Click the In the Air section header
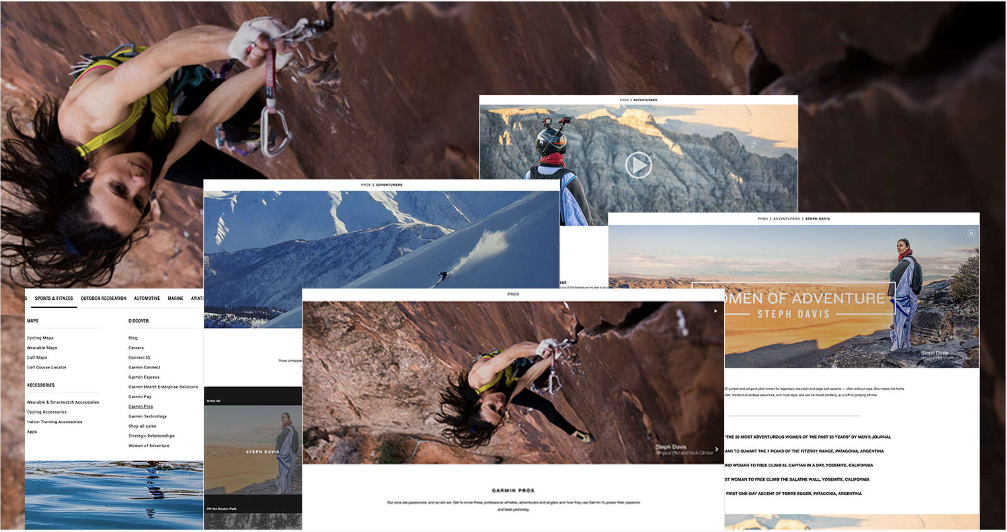Viewport: 1007px width, 532px height. 214,401
